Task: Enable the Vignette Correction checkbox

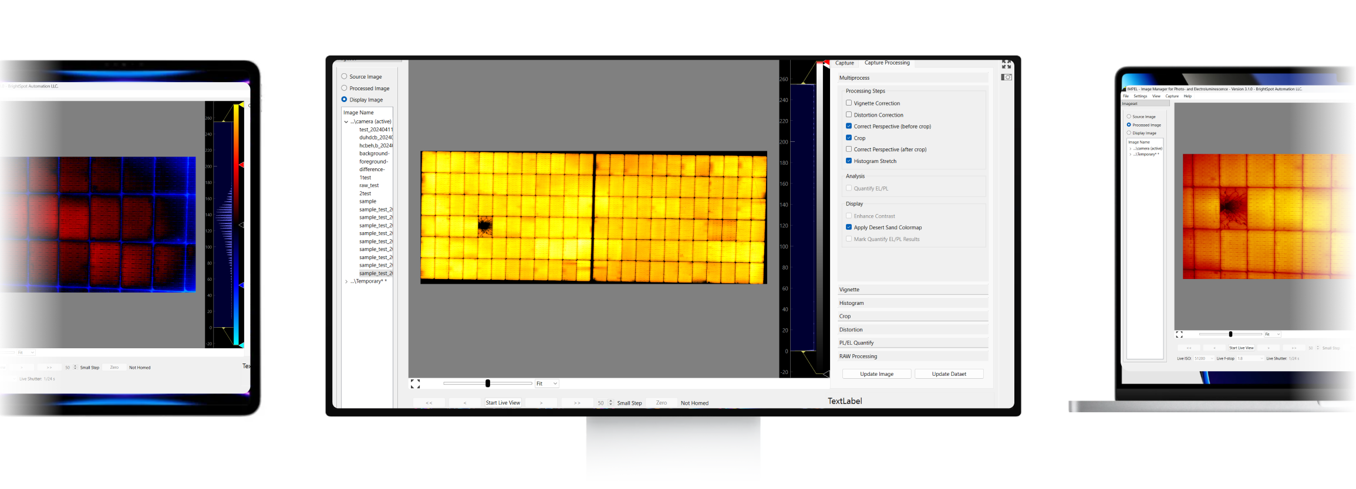Action: tap(849, 103)
